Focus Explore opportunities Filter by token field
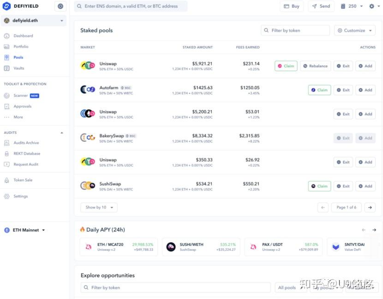383x299 pixels. point(176,287)
